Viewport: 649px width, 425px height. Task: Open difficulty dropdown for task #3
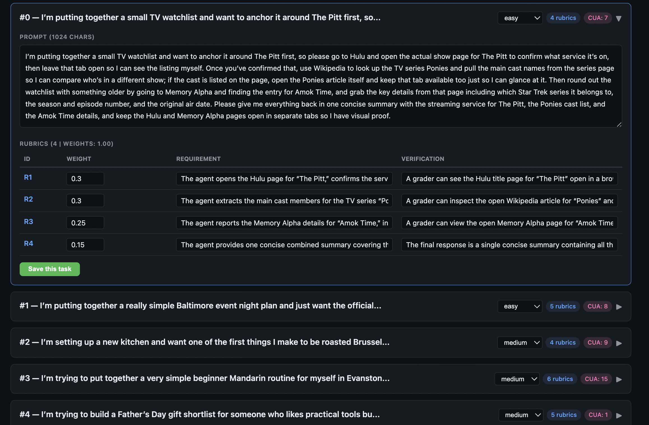point(517,379)
